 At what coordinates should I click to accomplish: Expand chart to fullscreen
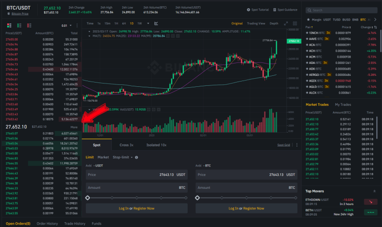coord(286,23)
